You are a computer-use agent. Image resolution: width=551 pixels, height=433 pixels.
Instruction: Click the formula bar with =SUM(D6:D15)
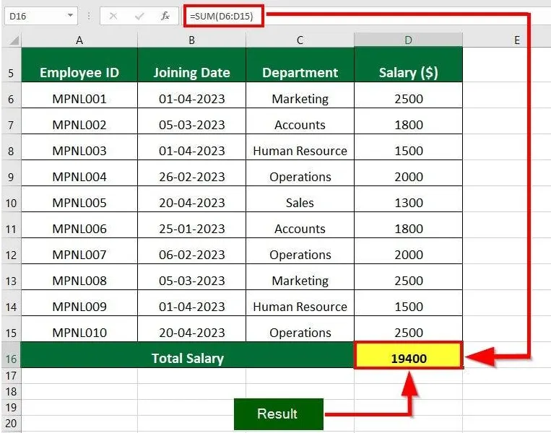[x=223, y=16]
